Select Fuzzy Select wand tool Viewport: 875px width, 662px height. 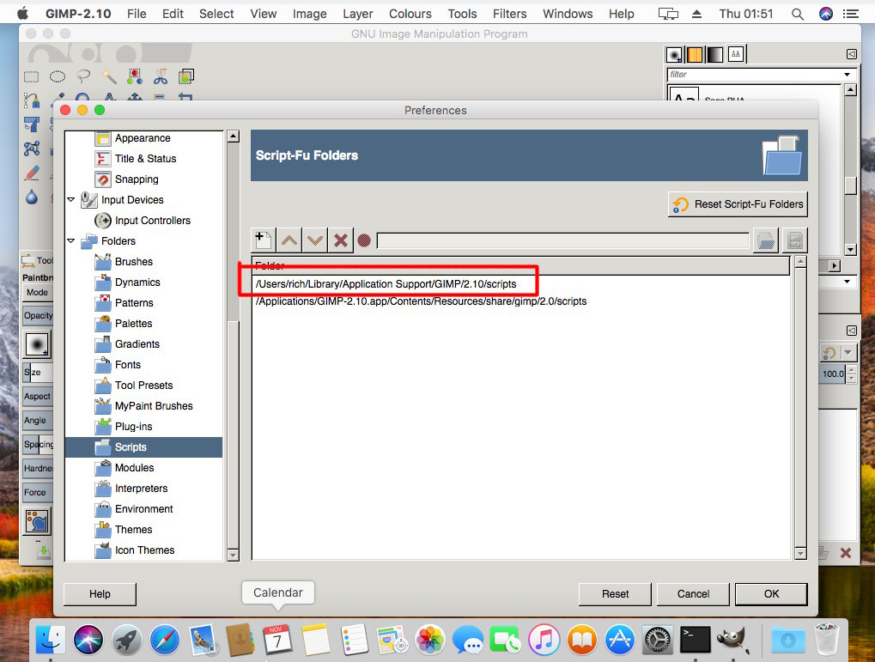point(109,76)
